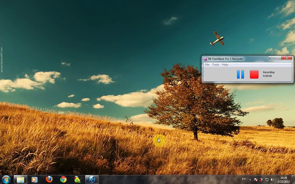Click the 0:00:00 recording timer text
Image resolution: width=295 pixels, height=184 pixels.
tap(267, 76)
